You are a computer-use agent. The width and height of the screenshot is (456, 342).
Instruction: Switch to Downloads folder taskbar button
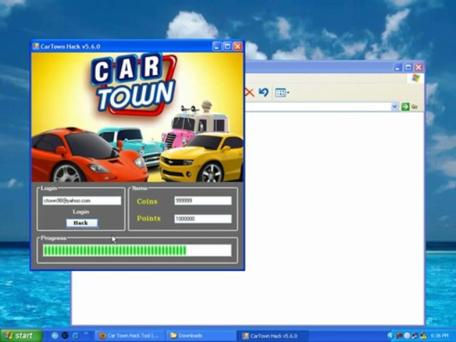point(200,336)
